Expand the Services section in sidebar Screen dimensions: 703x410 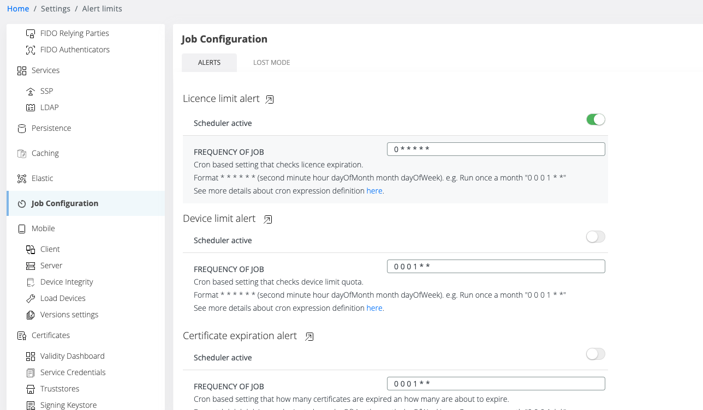pyautogui.click(x=45, y=70)
